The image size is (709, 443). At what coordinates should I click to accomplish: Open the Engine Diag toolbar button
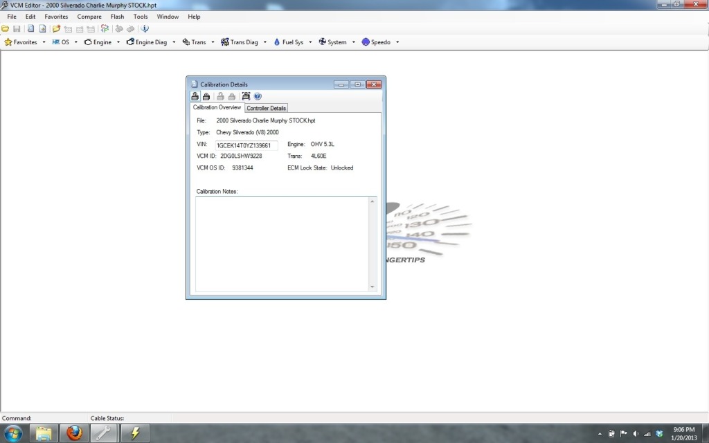147,42
